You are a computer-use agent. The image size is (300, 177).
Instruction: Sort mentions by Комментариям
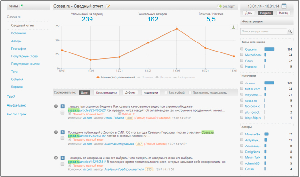[106, 93]
